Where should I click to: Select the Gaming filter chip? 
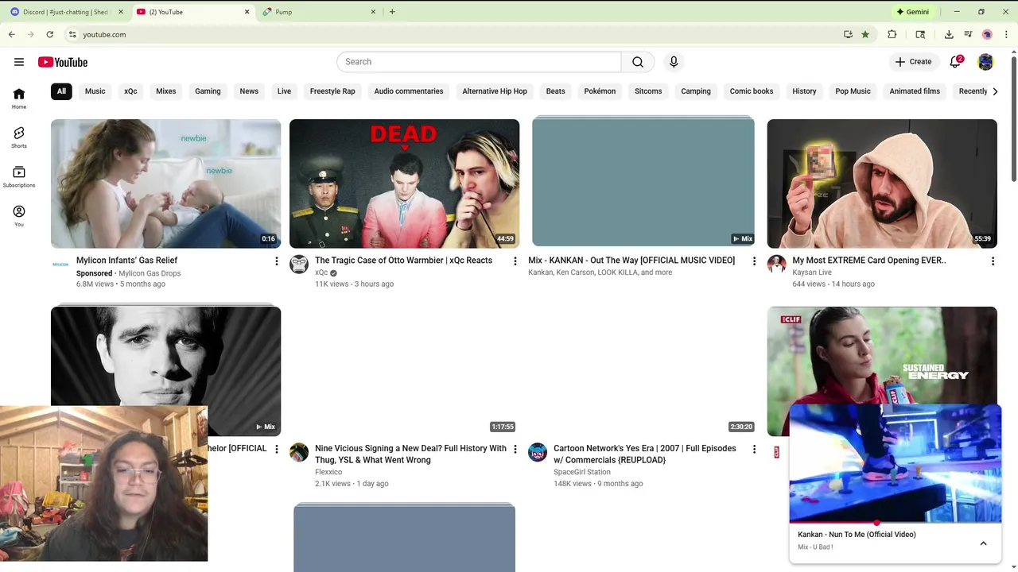point(208,91)
